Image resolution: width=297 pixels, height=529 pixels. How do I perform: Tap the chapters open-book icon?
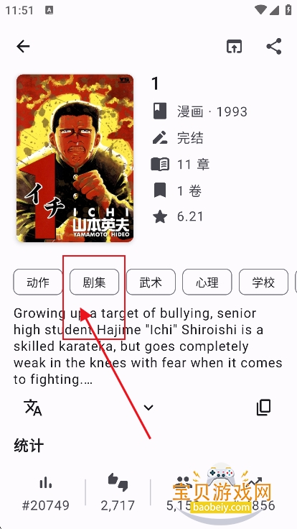coord(160,165)
